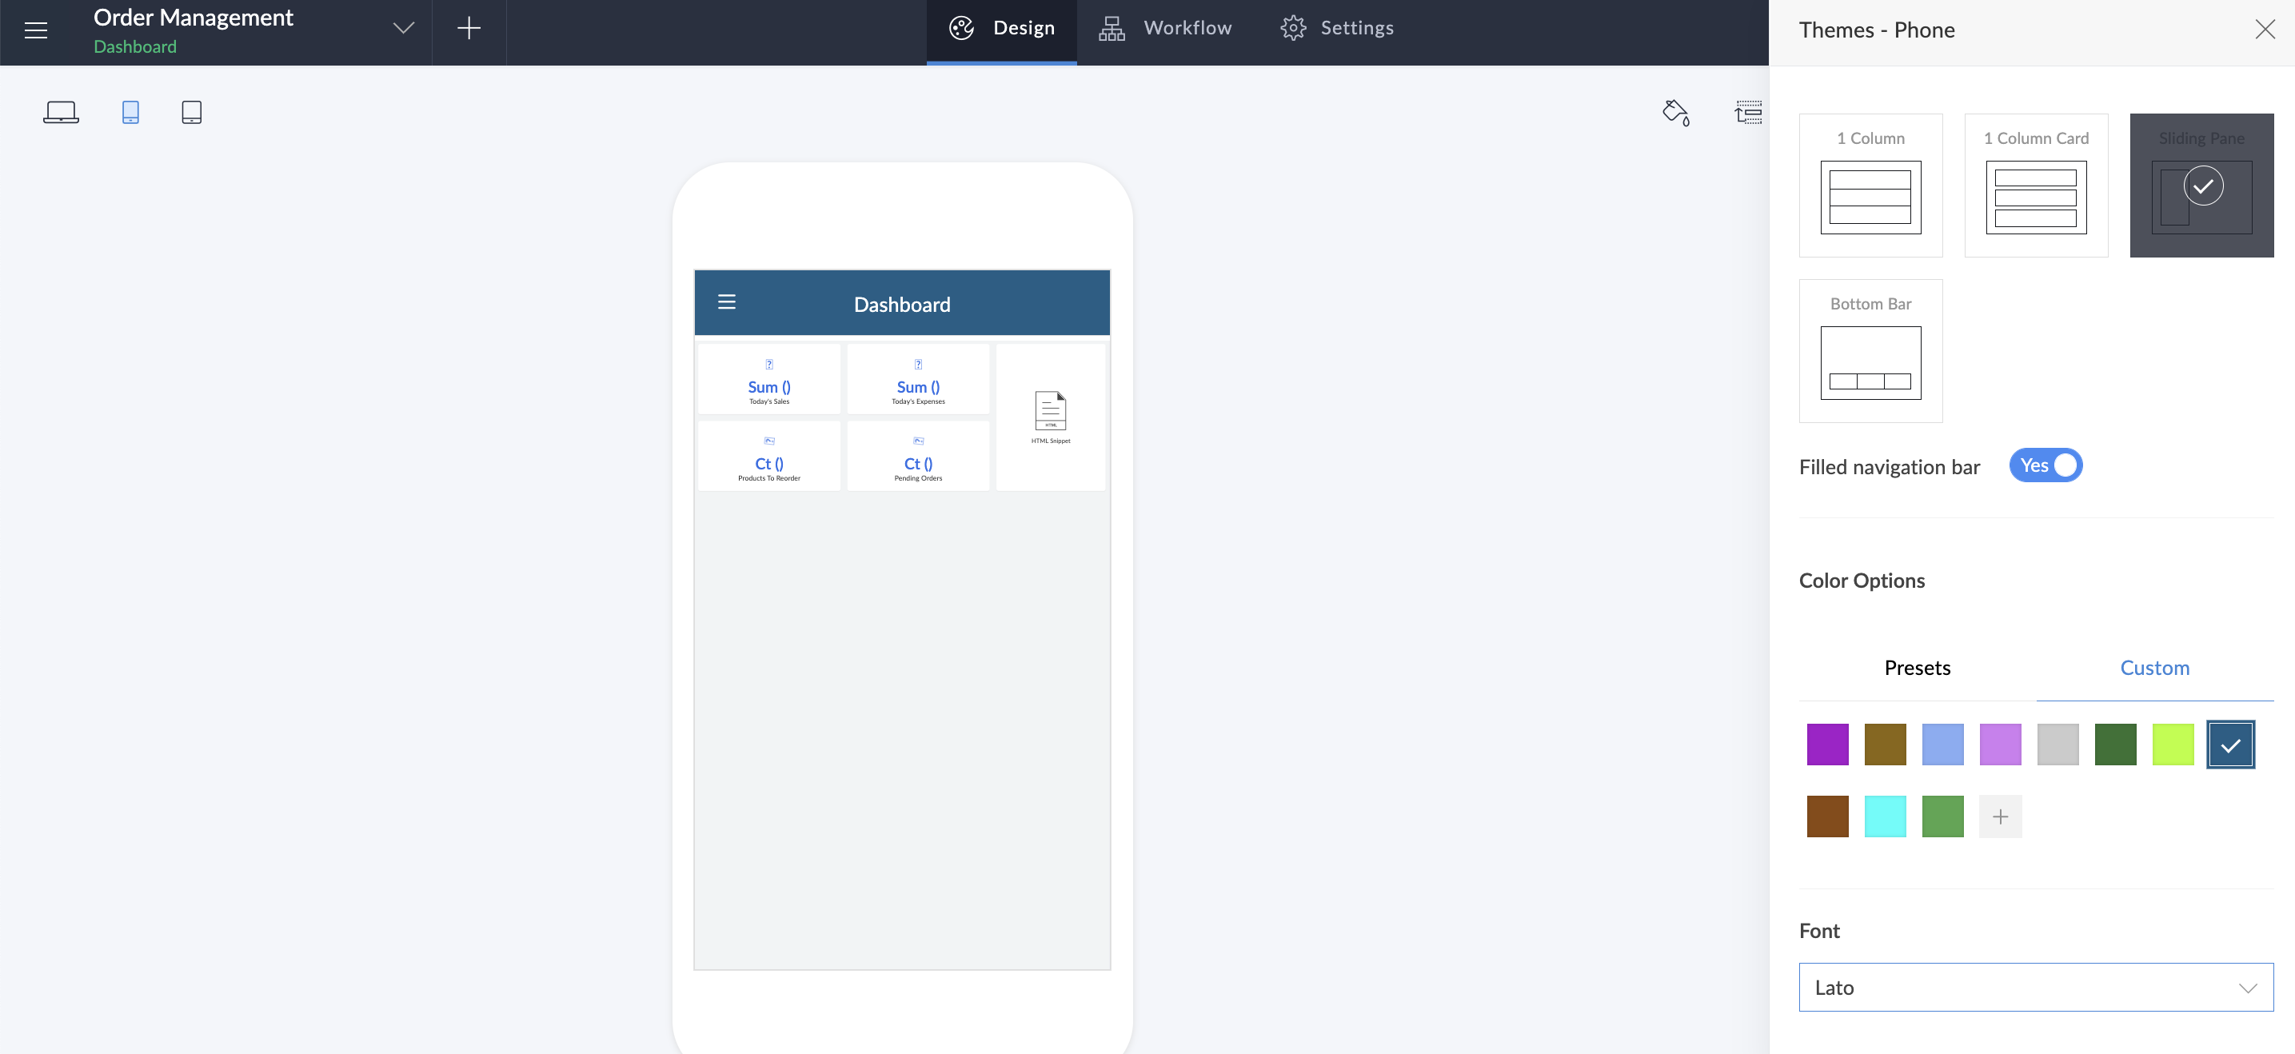This screenshot has height=1054, width=2295.
Task: Pick the cyan color swatch
Action: (x=1886, y=817)
